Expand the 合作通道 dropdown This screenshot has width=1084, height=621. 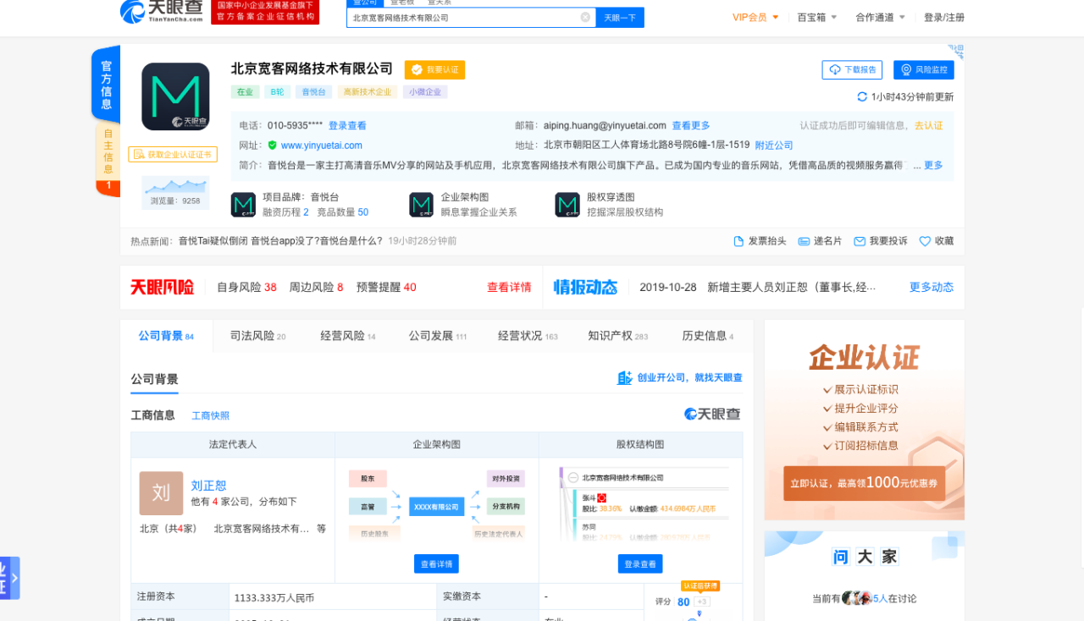tap(880, 17)
